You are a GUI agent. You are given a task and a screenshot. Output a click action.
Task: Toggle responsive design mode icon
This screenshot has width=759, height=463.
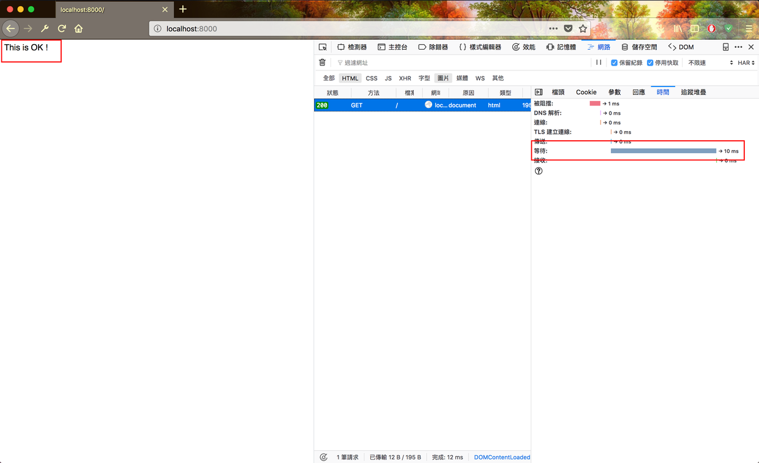[725, 47]
